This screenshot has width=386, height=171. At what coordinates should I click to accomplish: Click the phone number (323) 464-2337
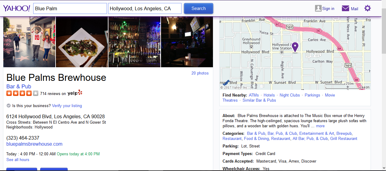(23, 138)
